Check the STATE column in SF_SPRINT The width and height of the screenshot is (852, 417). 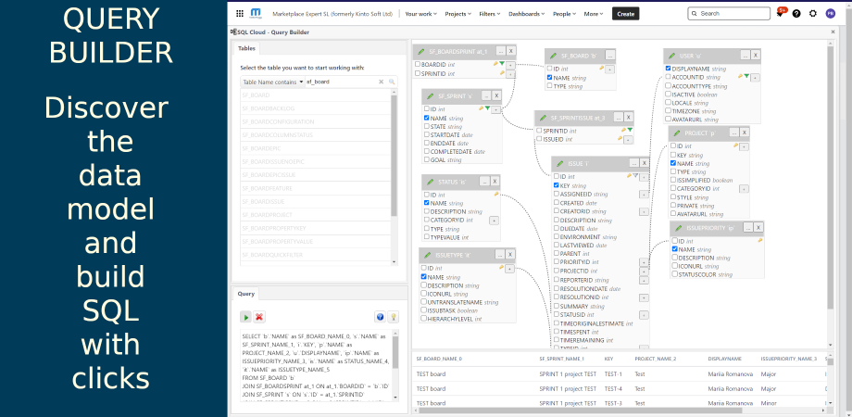426,127
